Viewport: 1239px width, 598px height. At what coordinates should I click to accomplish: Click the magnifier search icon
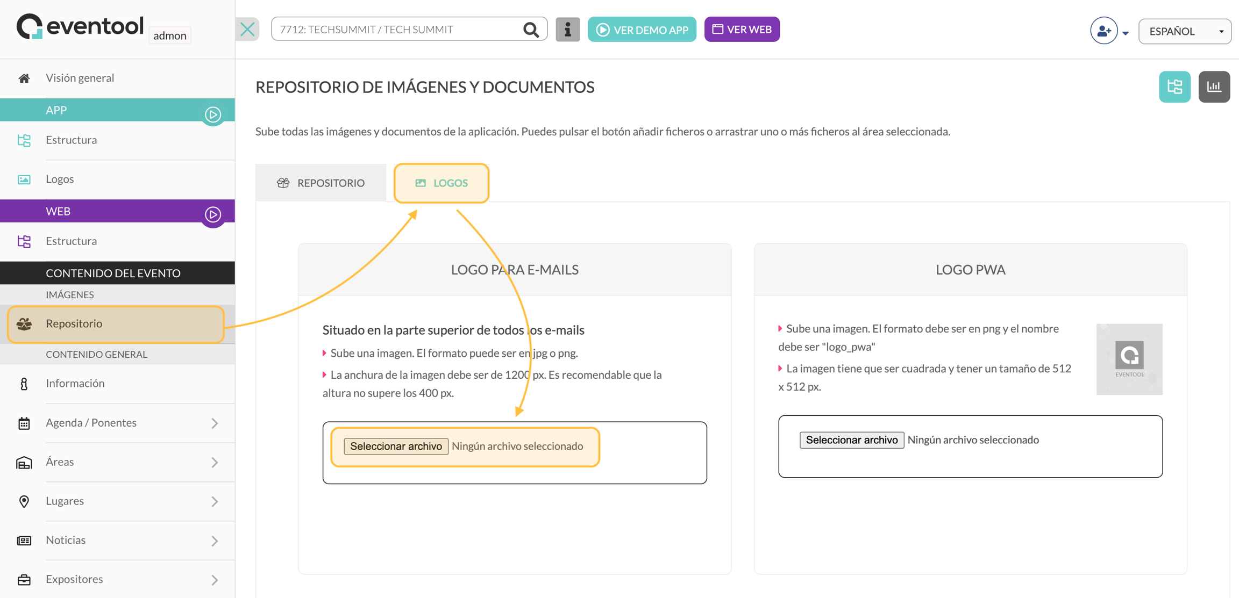tap(531, 30)
